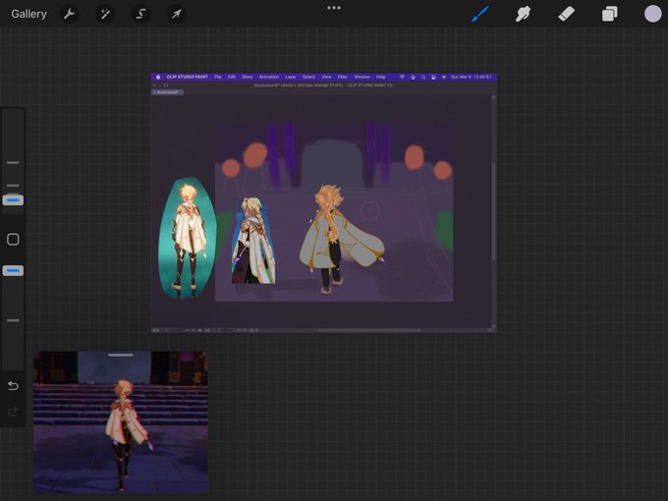Click Help in the Clip Studio Paint image

[x=381, y=77]
